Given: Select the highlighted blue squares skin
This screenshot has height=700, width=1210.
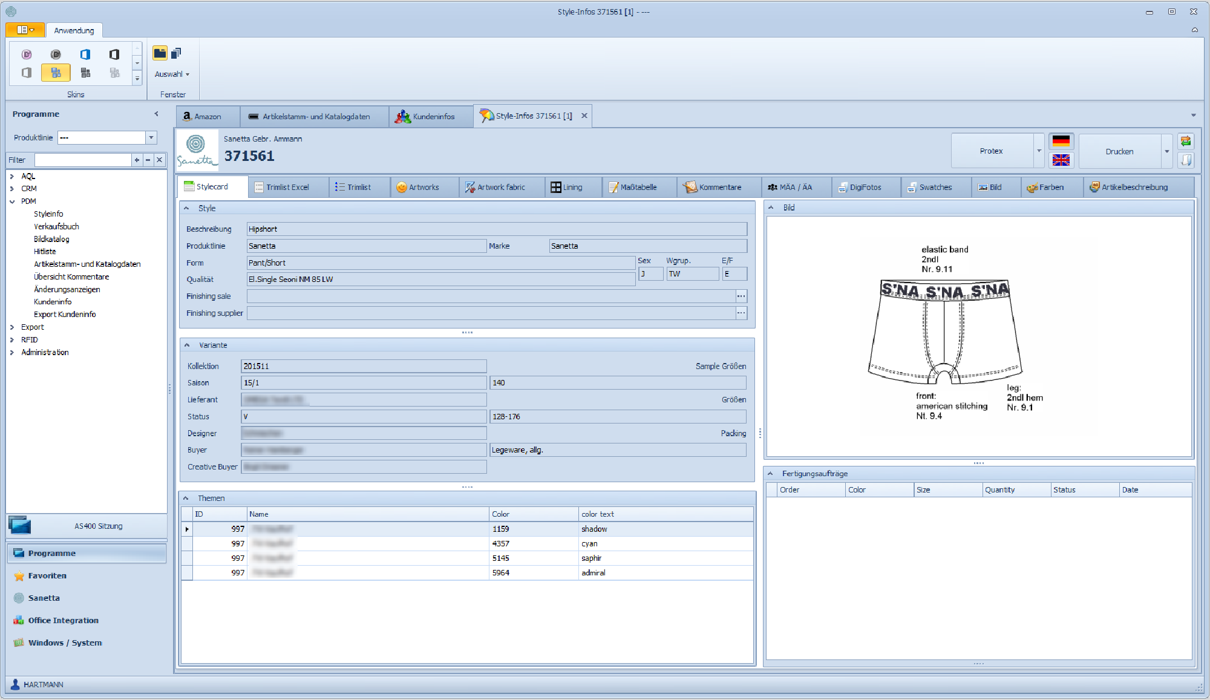Looking at the screenshot, I should point(56,73).
